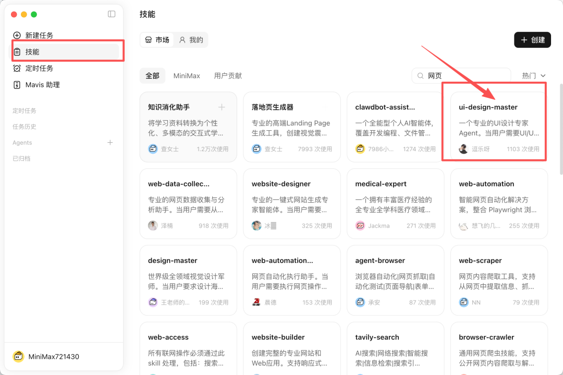Click the magnifier icon in search box
This screenshot has height=375, width=563.
pyautogui.click(x=420, y=76)
